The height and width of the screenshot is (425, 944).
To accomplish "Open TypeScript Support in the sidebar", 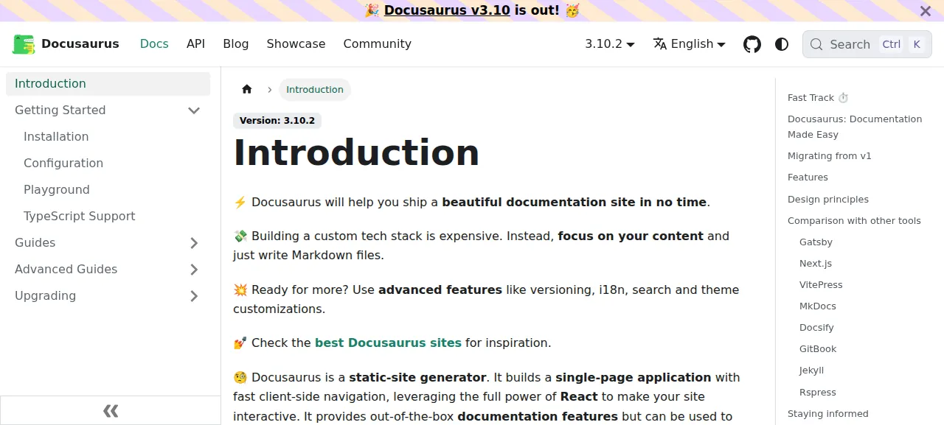I will [x=80, y=217].
